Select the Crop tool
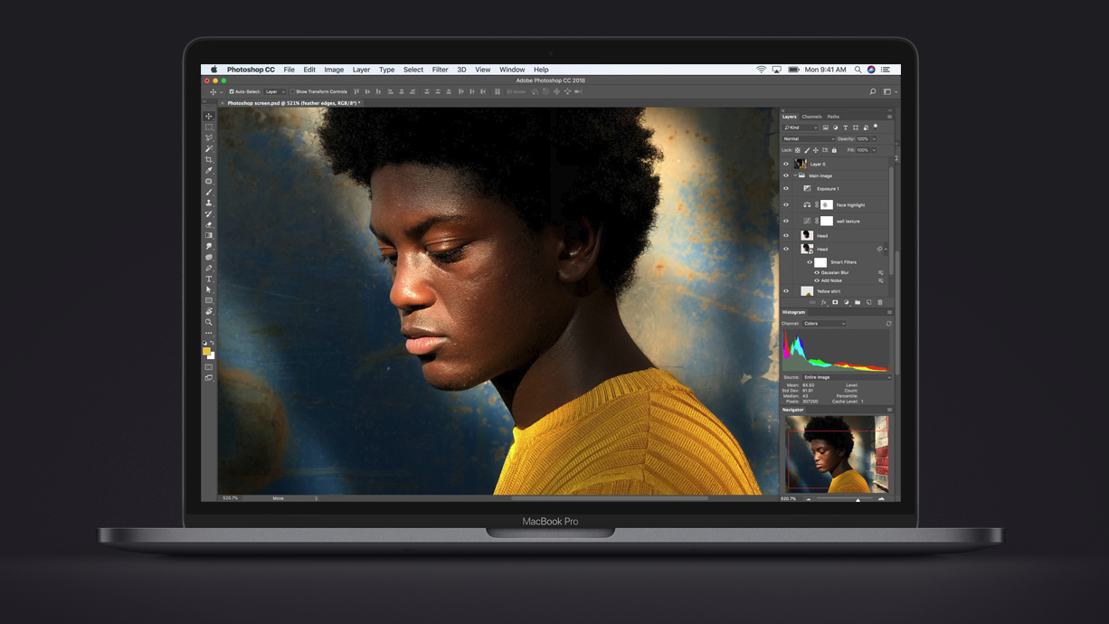 pos(209,160)
